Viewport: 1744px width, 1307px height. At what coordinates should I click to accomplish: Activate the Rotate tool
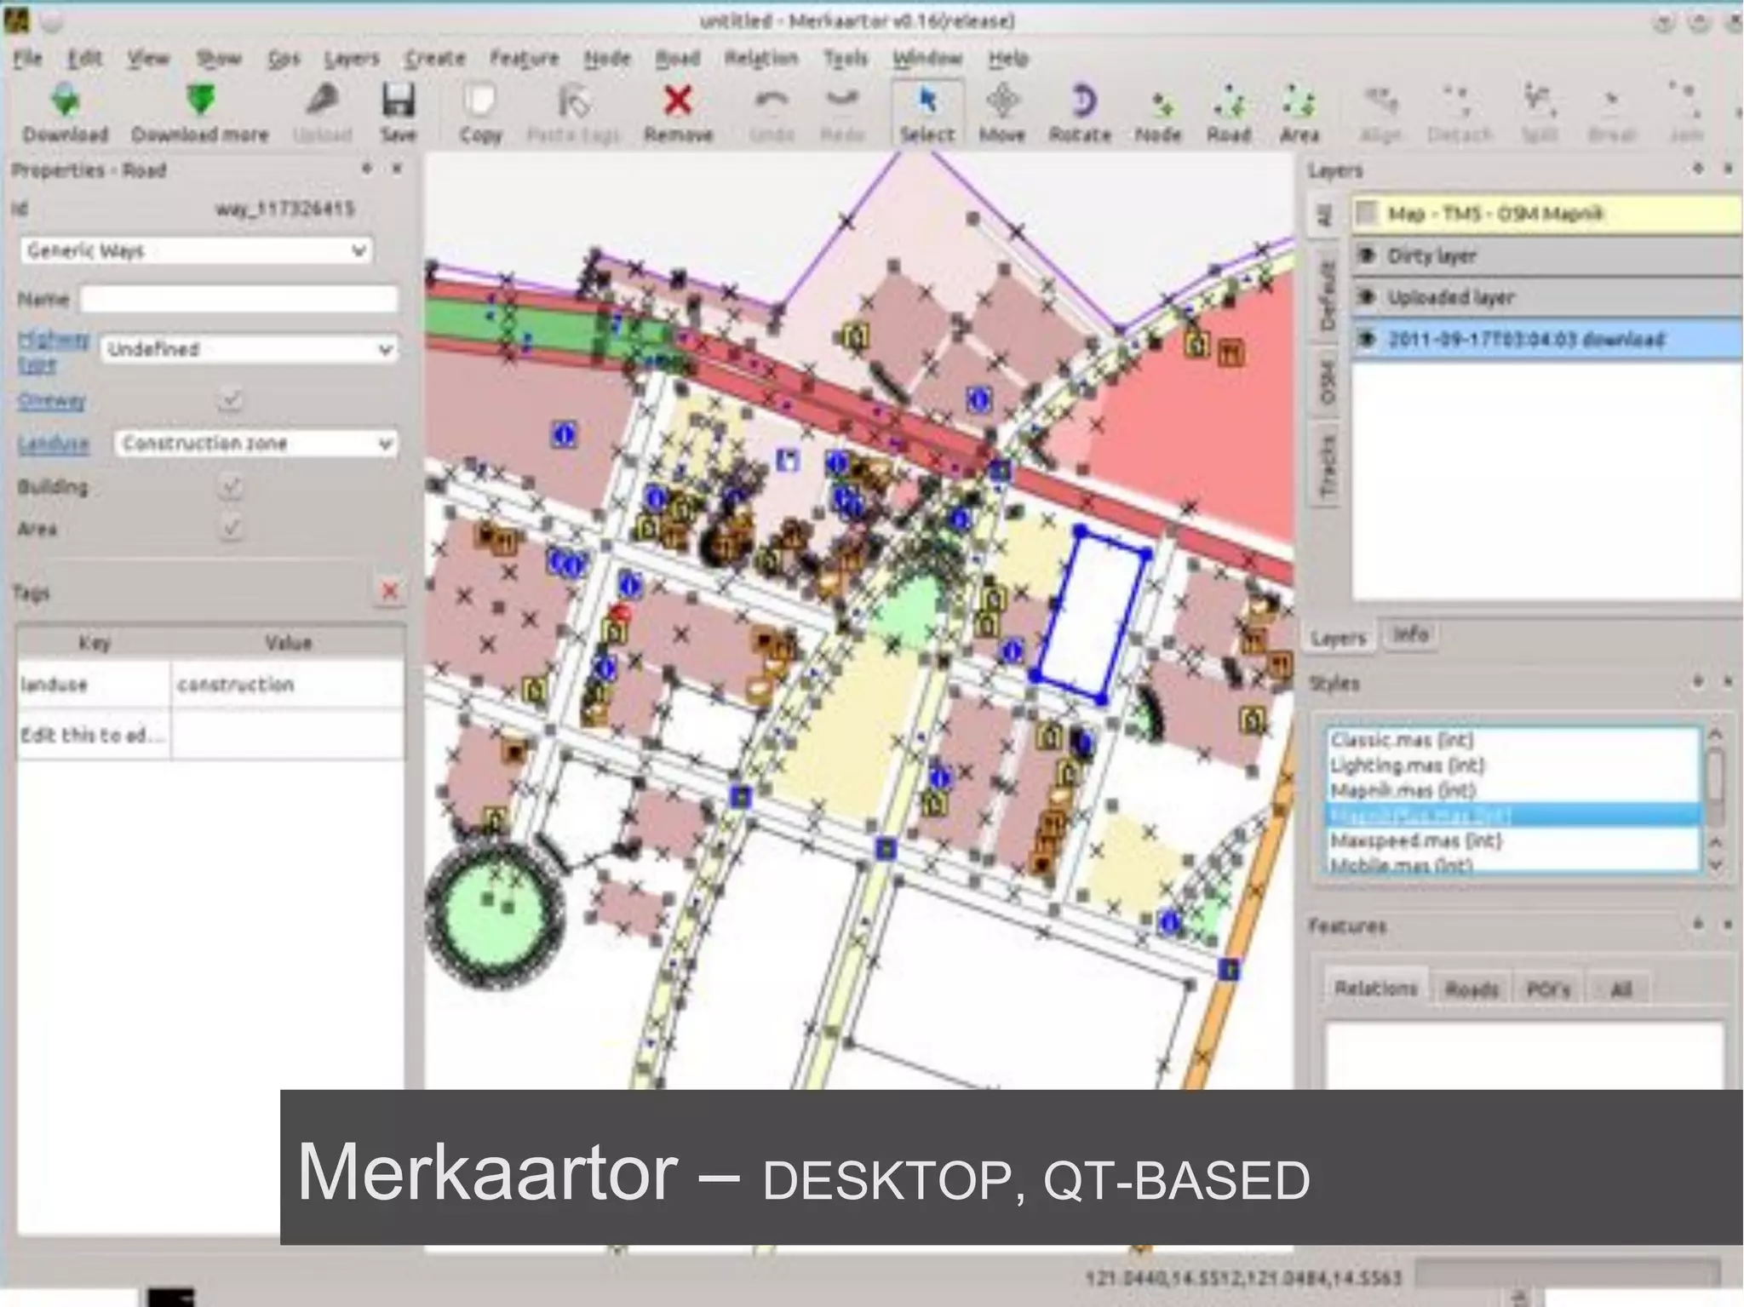tap(1080, 113)
